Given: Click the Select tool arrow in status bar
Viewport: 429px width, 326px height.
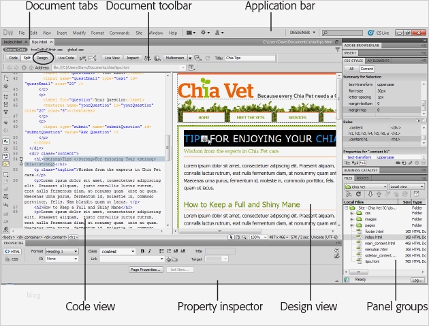Looking at the screenshot, I should tap(232, 238).
